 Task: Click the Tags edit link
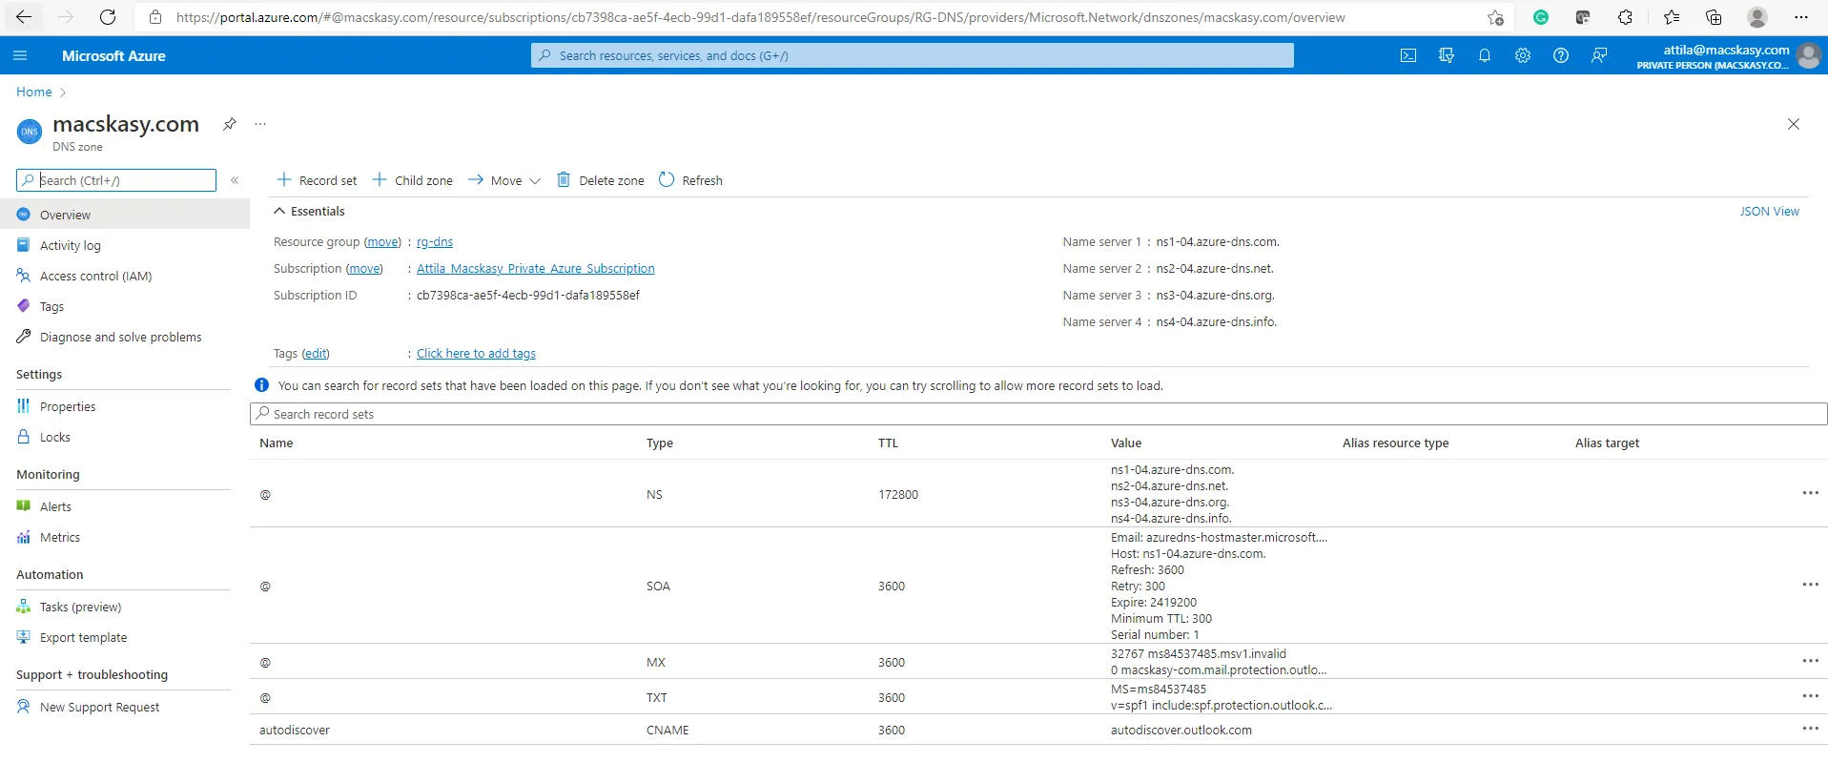(316, 354)
